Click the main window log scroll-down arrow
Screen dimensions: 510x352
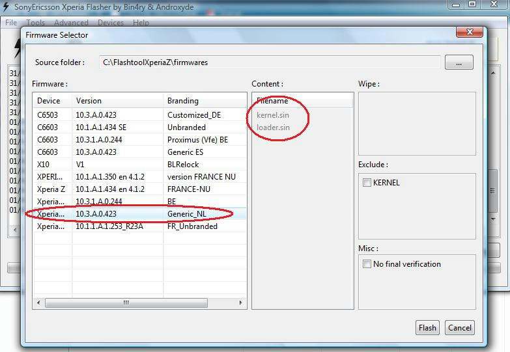494,219
